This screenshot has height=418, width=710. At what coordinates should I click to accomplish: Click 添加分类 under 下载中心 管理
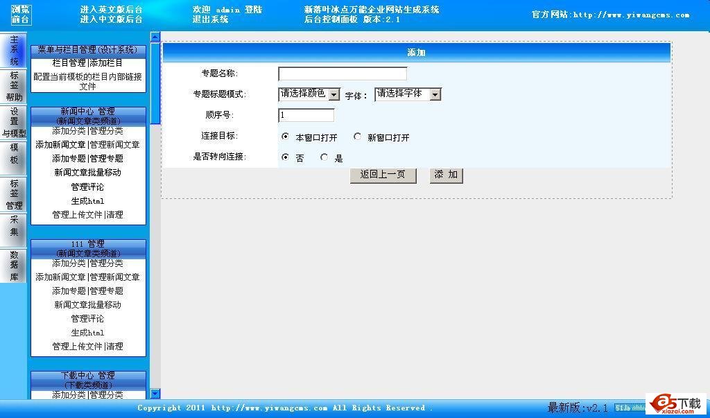pos(69,395)
